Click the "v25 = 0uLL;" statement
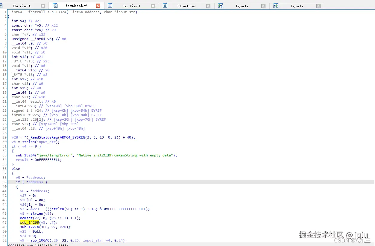375x246 pixels. pyautogui.click(x=31, y=231)
